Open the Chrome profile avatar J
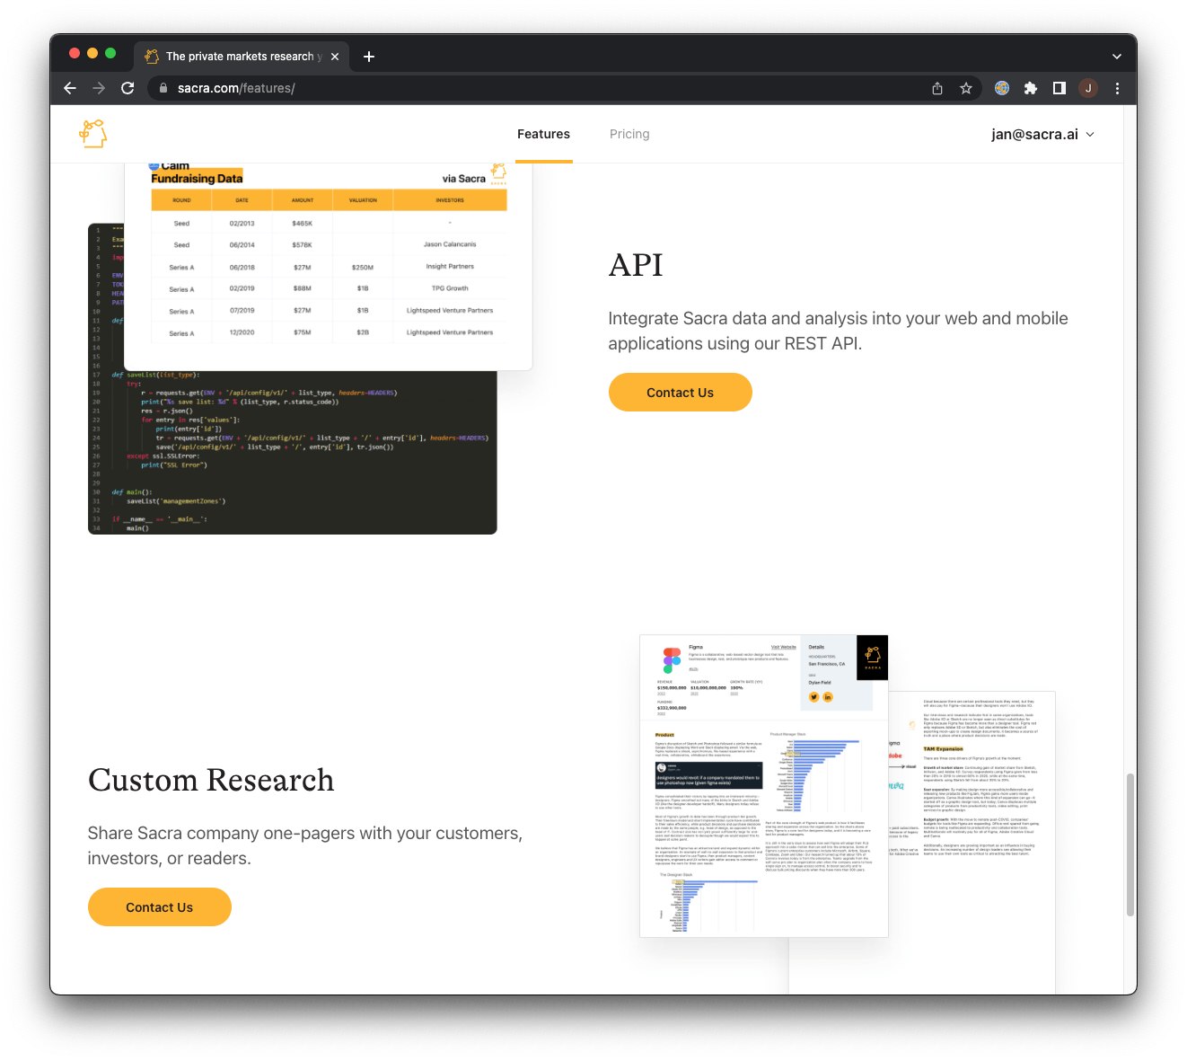This screenshot has height=1061, width=1187. pos(1088,88)
